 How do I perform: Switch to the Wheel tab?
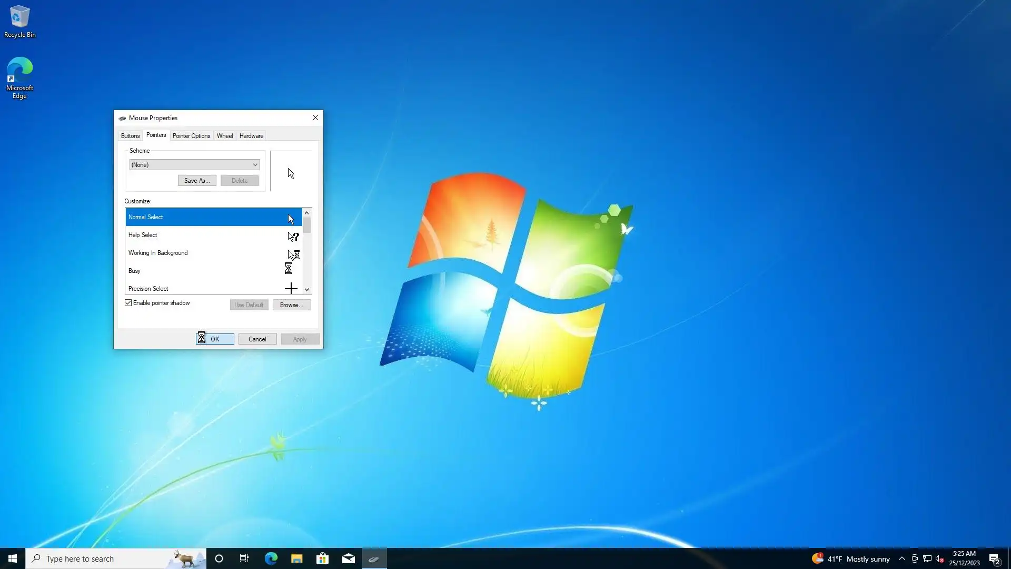tap(224, 136)
